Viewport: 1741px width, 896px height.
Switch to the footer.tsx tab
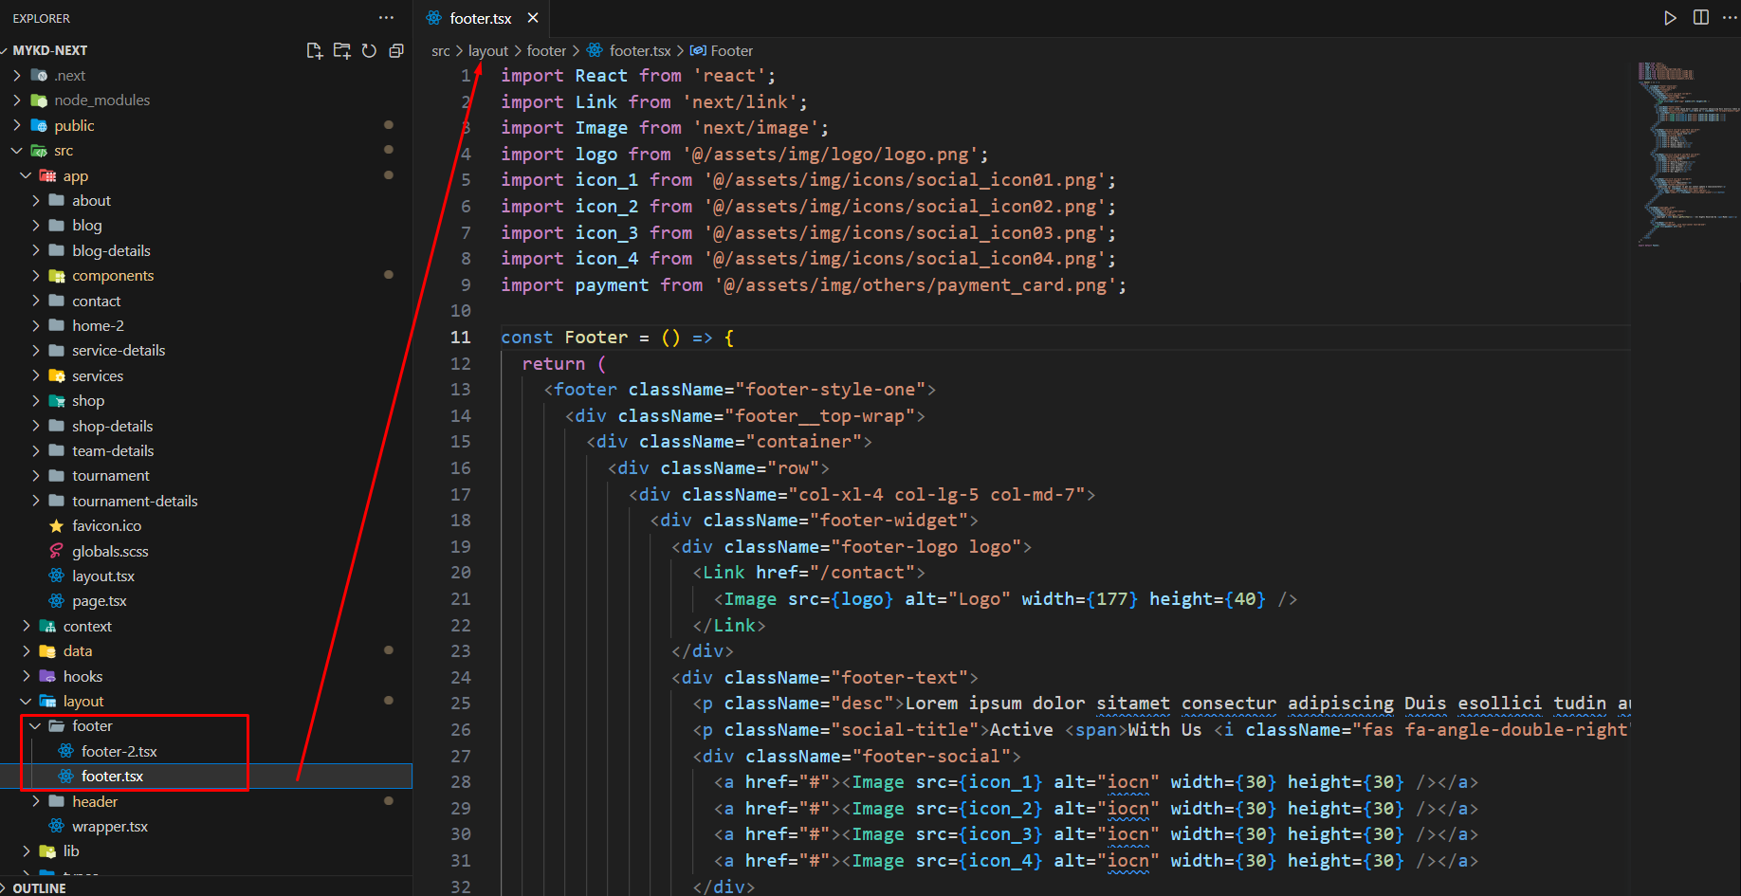(x=481, y=18)
